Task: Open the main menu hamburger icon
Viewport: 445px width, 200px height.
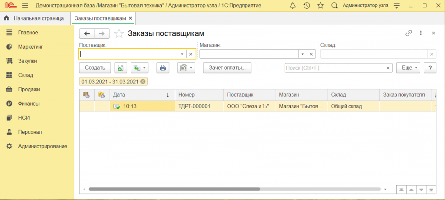Action: (x=25, y=6)
